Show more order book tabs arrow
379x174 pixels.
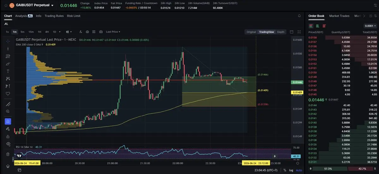point(364,16)
